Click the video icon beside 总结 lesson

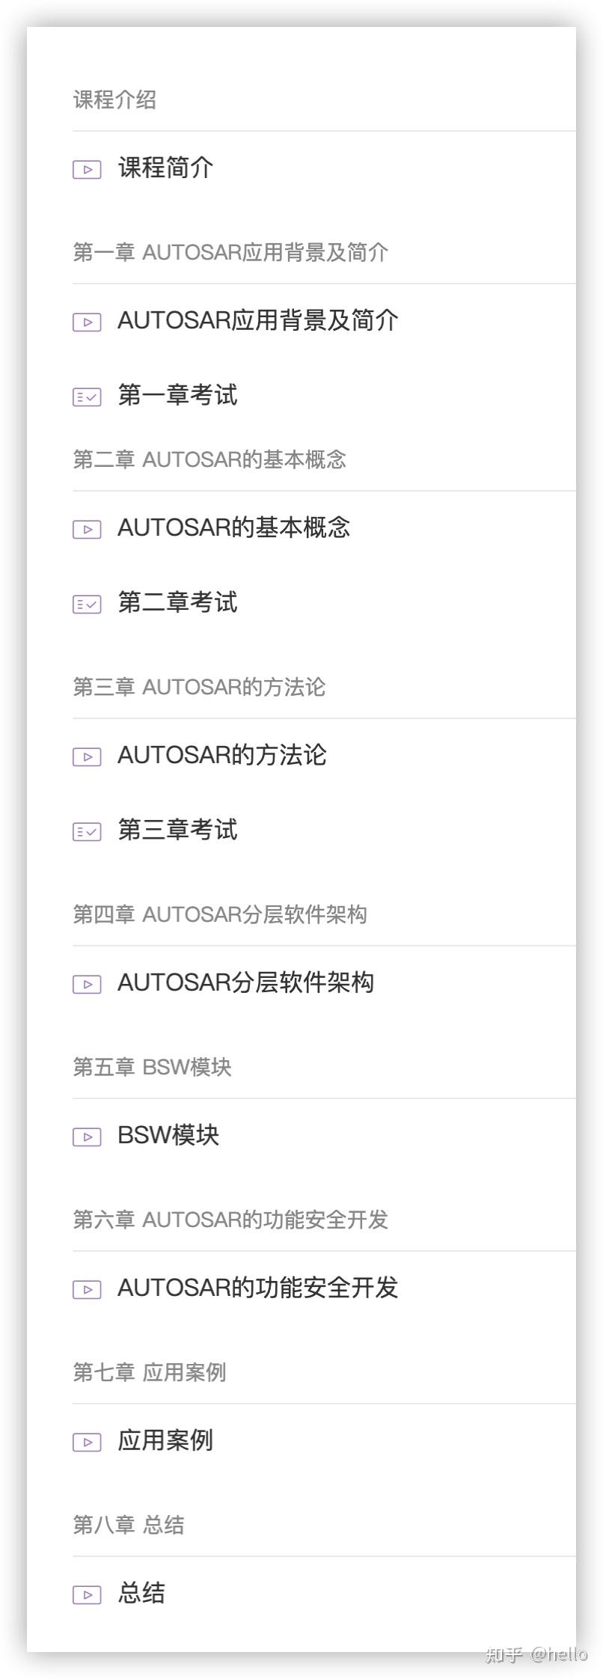87,1595
